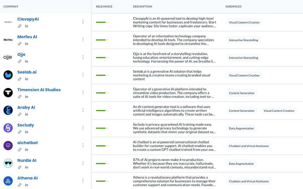The width and height of the screenshot is (303, 189).
Task: Open LinkedIn icon under Morfeu AI
Action: (27, 44)
